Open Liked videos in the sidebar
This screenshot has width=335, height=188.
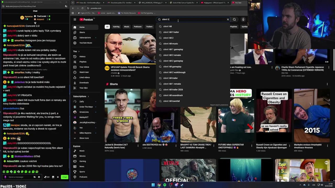pos(85,78)
